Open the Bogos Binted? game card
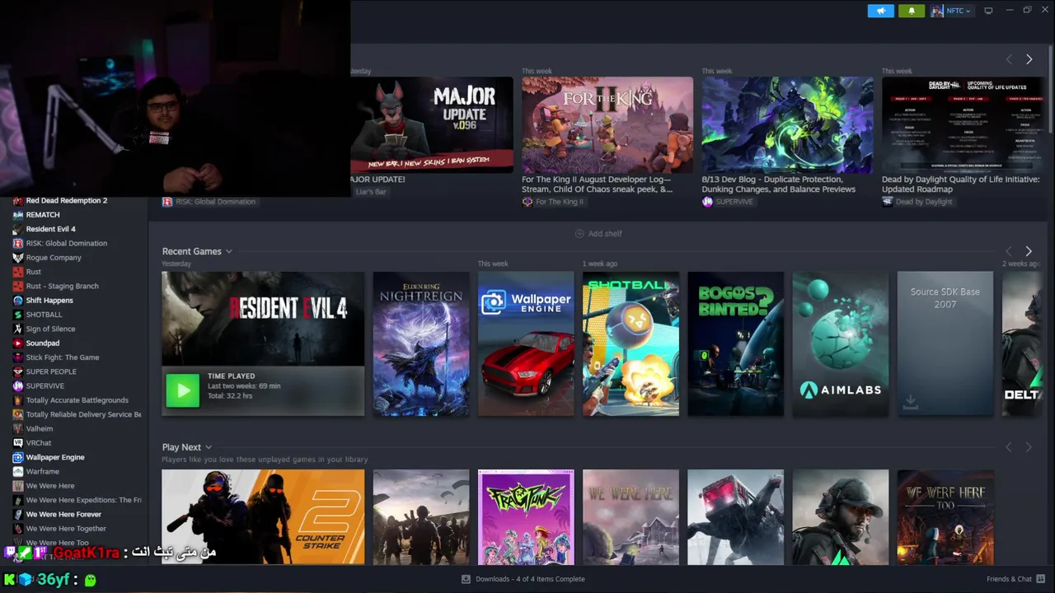The width and height of the screenshot is (1055, 593). [x=735, y=343]
